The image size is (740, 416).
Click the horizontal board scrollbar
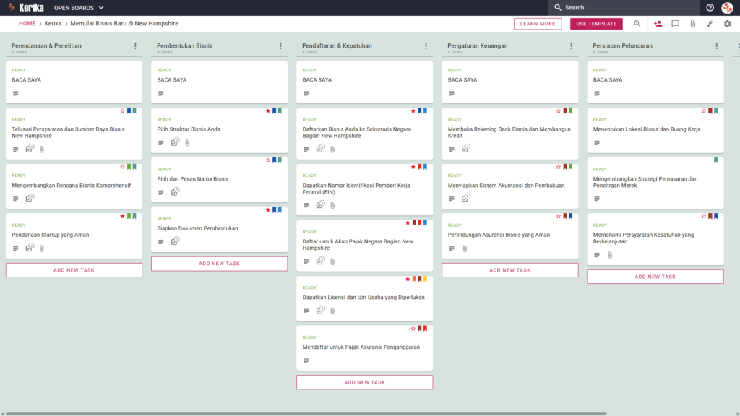tap(306, 414)
